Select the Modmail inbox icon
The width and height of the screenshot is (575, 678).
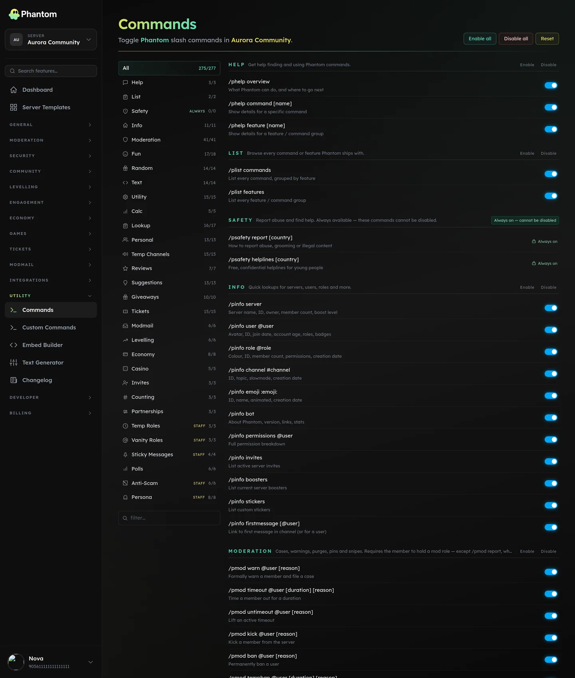click(x=125, y=326)
